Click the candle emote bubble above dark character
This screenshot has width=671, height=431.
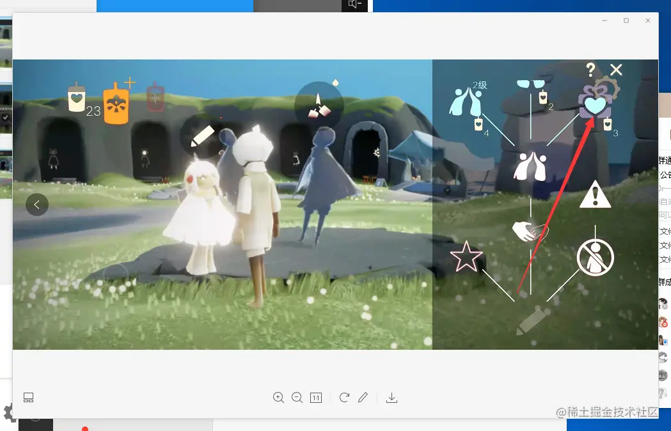click(x=319, y=106)
